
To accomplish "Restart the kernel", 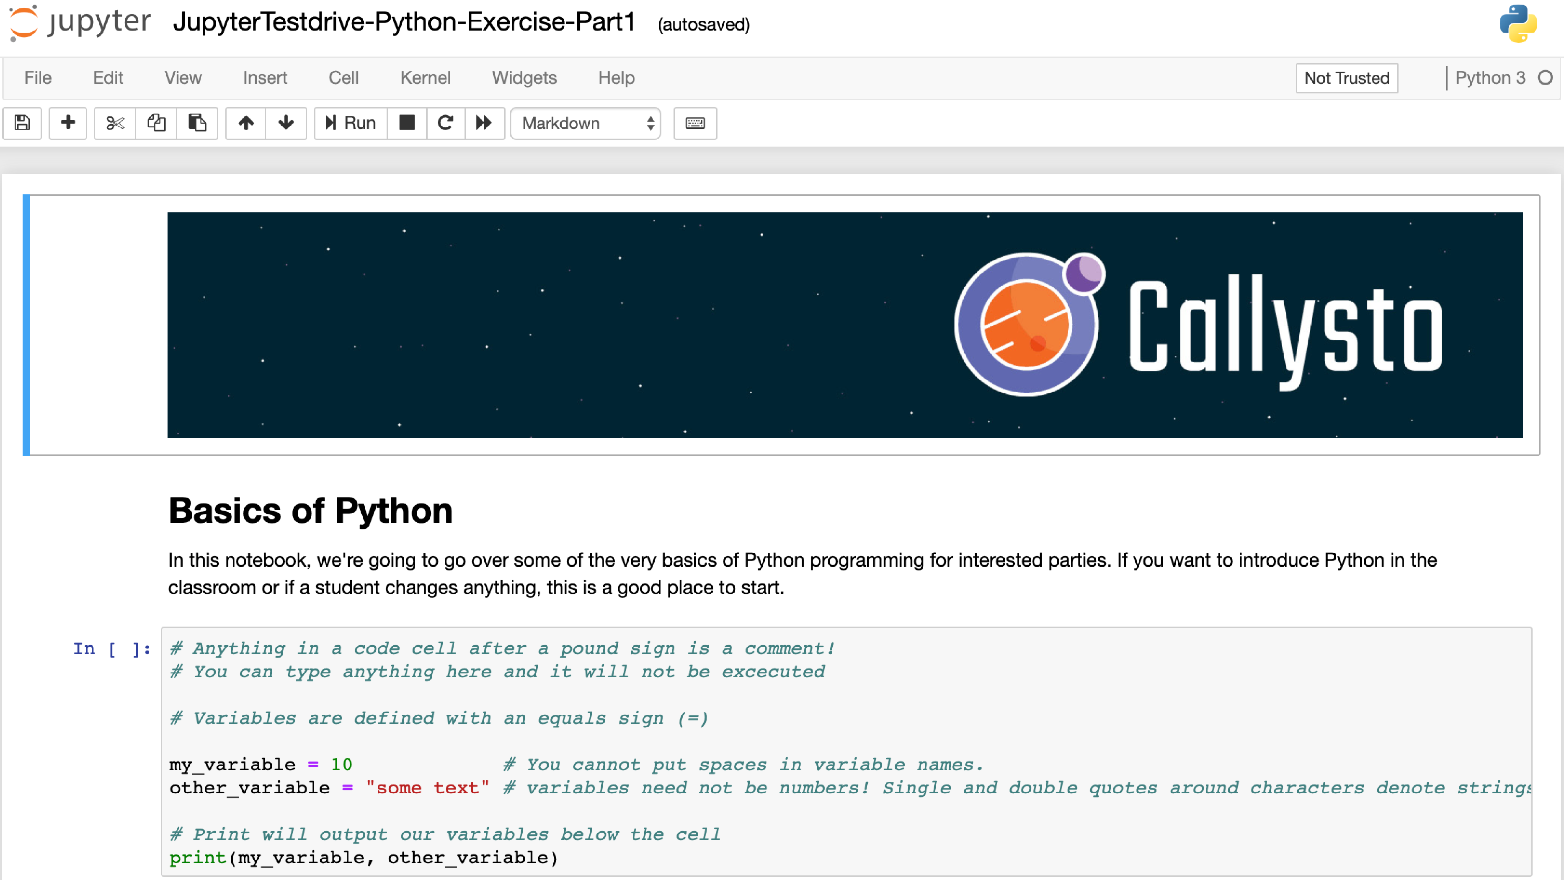I will pos(446,123).
